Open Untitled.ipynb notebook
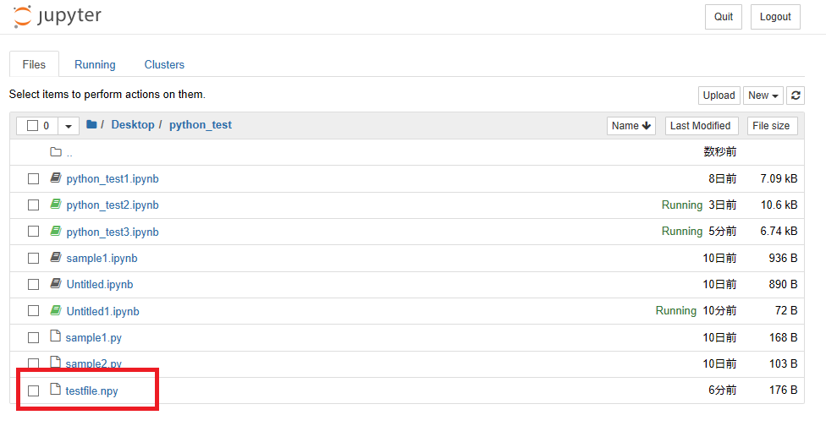The image size is (826, 426). click(100, 285)
